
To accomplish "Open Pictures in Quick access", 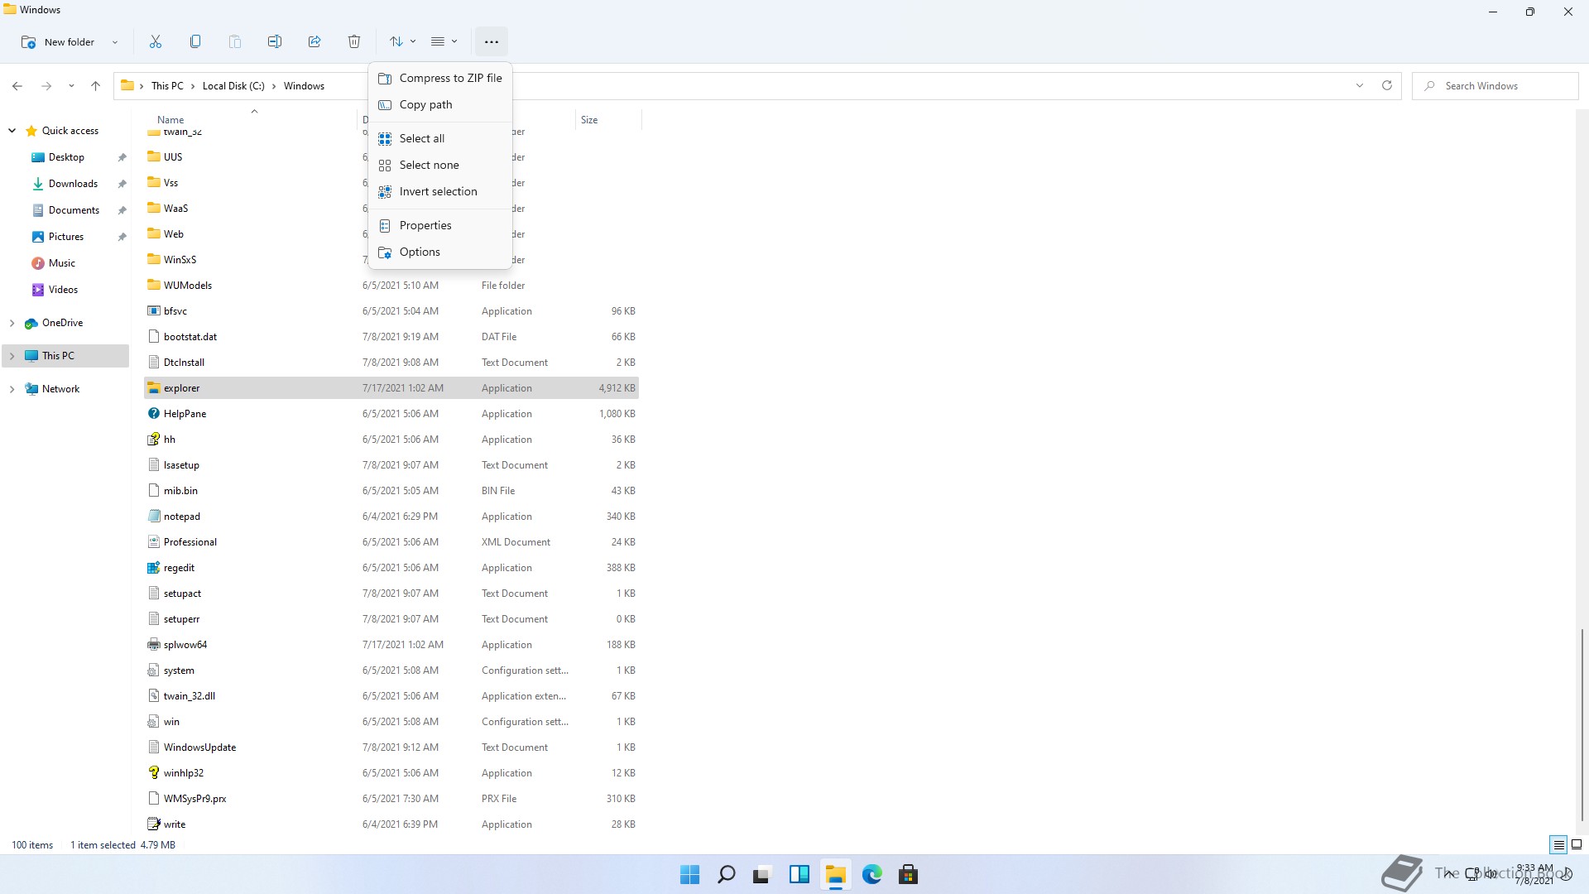I will (65, 237).
